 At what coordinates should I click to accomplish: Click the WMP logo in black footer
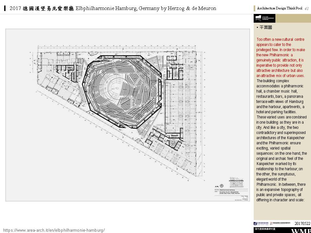pos(301,231)
